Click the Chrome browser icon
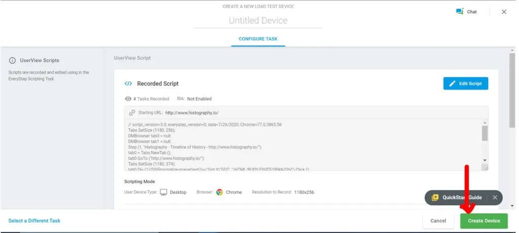 coord(219,192)
